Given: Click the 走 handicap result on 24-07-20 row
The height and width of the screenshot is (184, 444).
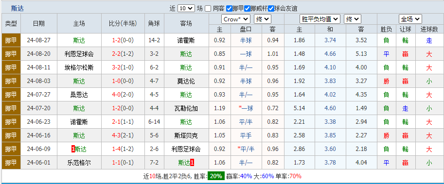Looking at the screenshot, I should click(x=405, y=108).
